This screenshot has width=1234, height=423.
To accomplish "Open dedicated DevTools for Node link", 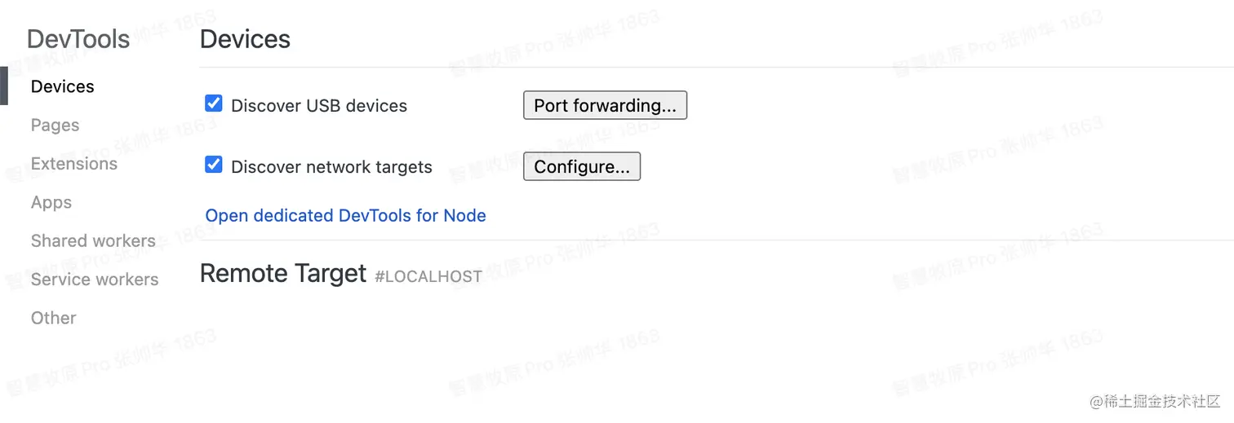I will (345, 215).
